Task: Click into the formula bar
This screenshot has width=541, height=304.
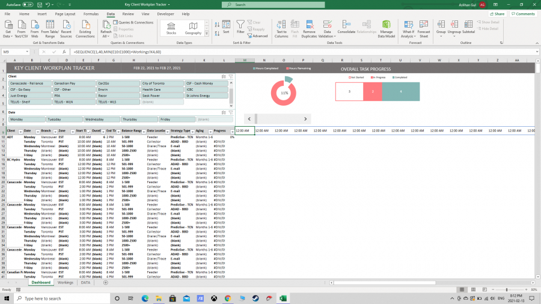Action: pyautogui.click(x=304, y=52)
